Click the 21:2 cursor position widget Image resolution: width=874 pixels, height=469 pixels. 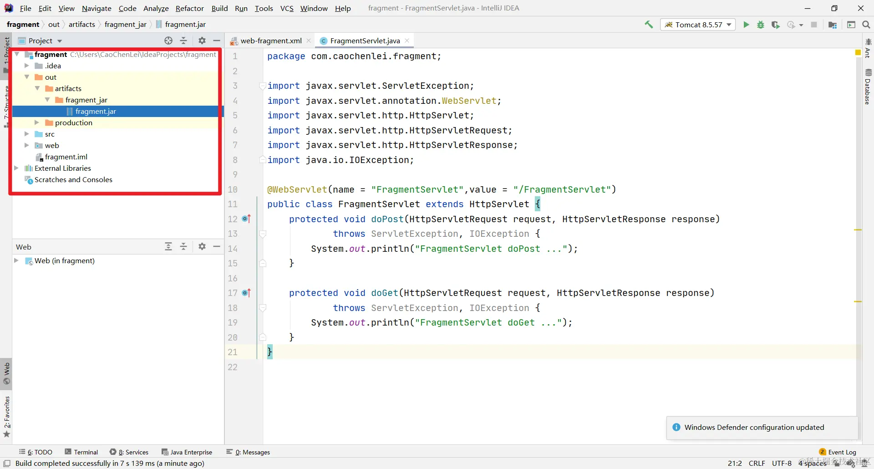[x=735, y=464]
